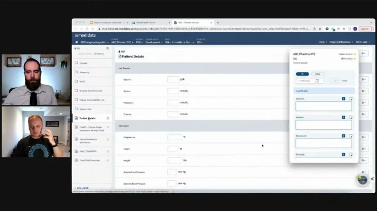Open the ABC Pharma XYZ study dropdown
This screenshot has height=211, width=377.
click(122, 42)
